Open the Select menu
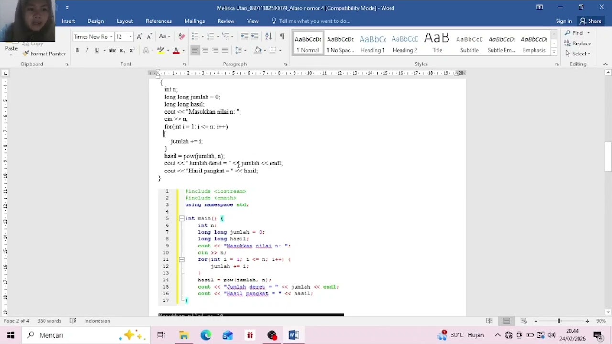The width and height of the screenshot is (612, 344). pos(578,54)
